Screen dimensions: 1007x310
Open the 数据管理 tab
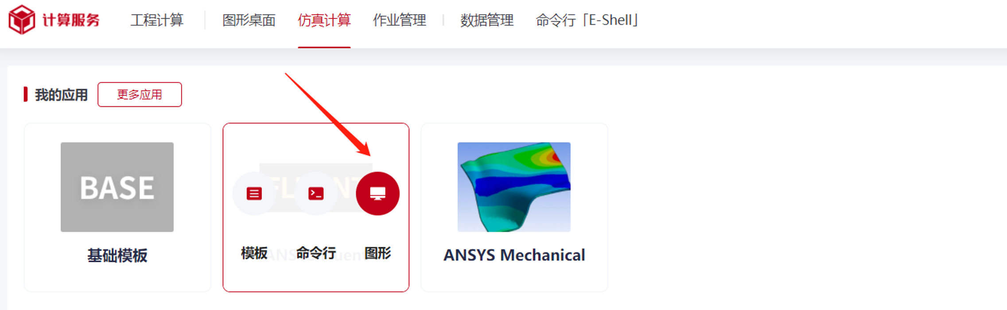487,20
